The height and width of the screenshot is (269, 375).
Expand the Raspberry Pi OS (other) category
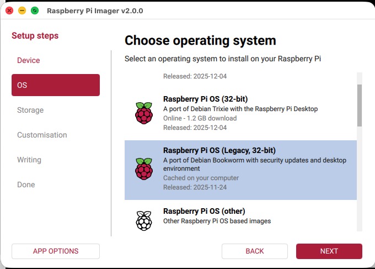(x=204, y=211)
